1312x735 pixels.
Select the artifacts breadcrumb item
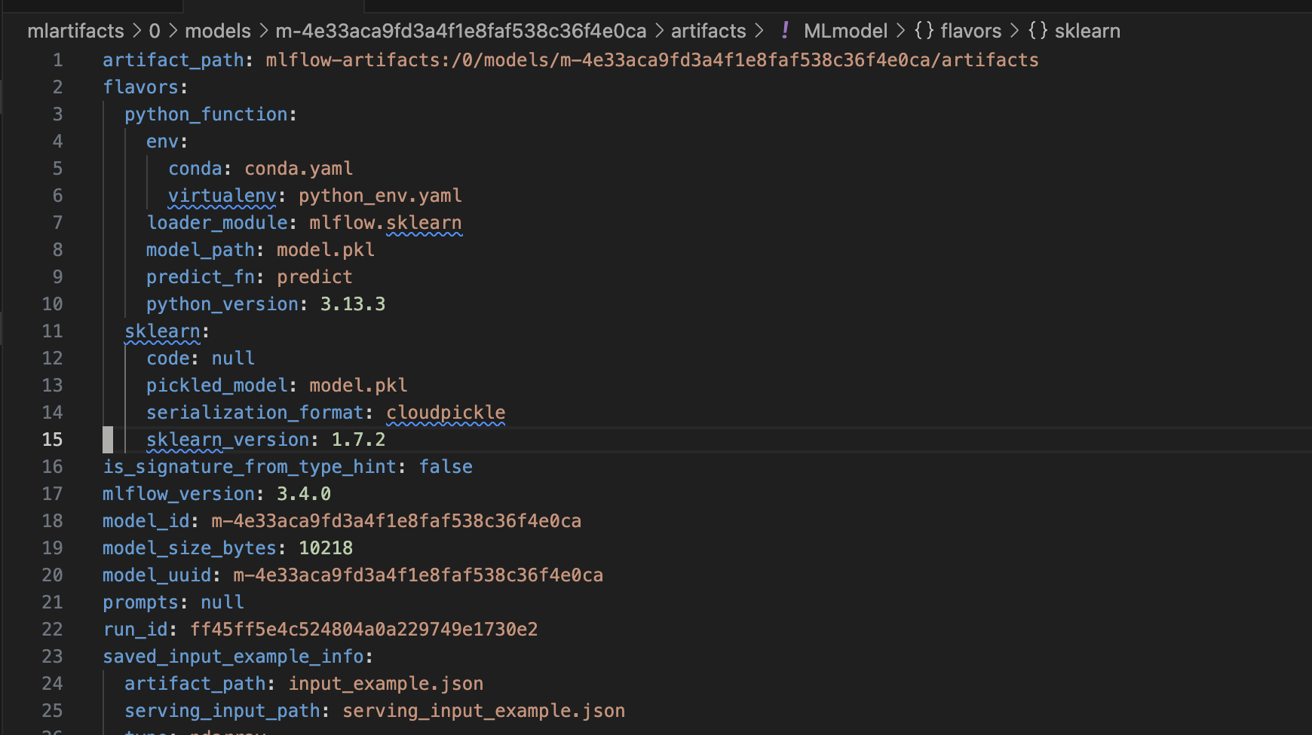pyautogui.click(x=708, y=31)
